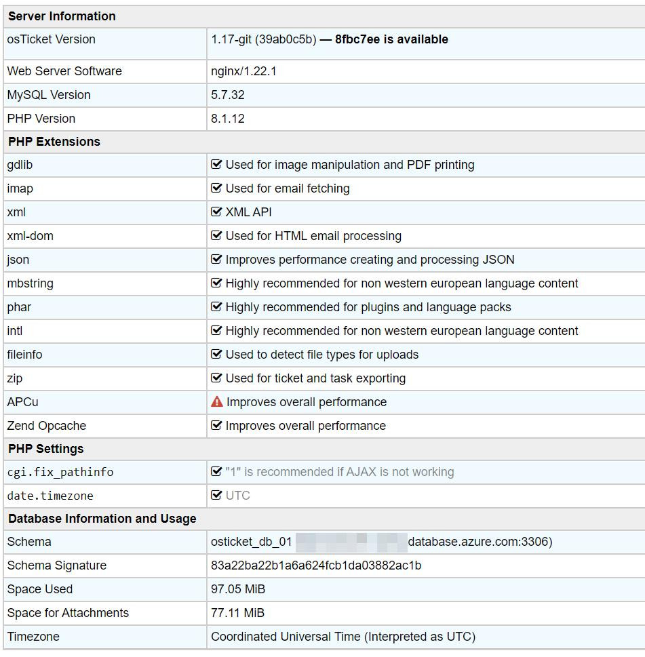Click the osticket_db_01 schema value
645x657 pixels.
252,542
